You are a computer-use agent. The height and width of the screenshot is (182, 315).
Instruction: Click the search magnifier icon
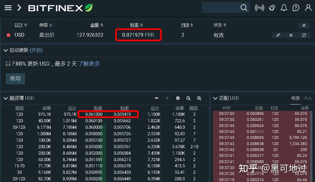tap(243, 7)
